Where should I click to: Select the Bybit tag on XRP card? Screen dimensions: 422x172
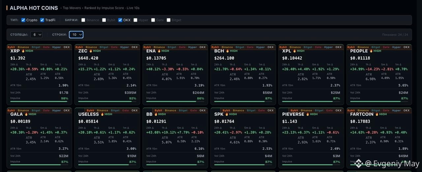pyautogui.click(x=11, y=47)
